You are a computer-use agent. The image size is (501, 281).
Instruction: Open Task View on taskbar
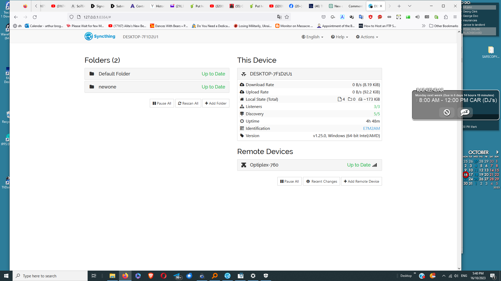click(x=94, y=276)
